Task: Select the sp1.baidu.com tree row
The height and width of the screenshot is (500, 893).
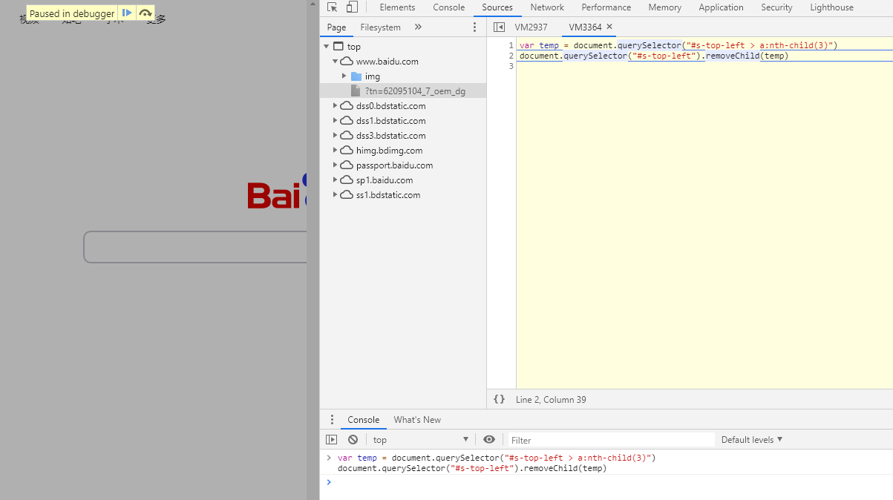Action: tap(403, 180)
